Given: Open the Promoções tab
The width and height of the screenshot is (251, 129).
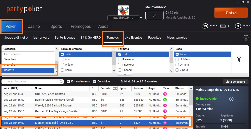Looking at the screenshot, I should [x=81, y=26].
